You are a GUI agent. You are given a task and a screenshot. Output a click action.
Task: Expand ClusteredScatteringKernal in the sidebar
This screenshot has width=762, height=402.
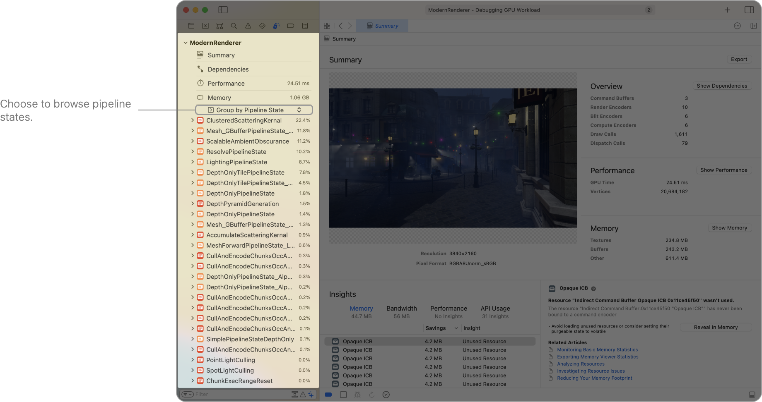[x=193, y=120]
